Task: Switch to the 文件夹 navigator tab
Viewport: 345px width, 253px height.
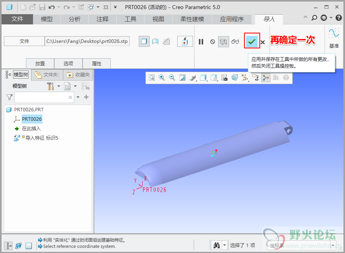Action: click(x=47, y=75)
